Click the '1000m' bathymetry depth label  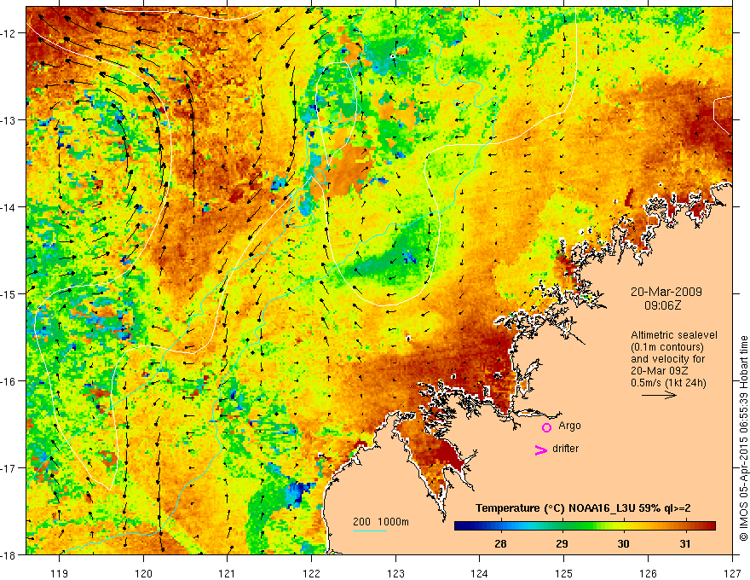393,522
